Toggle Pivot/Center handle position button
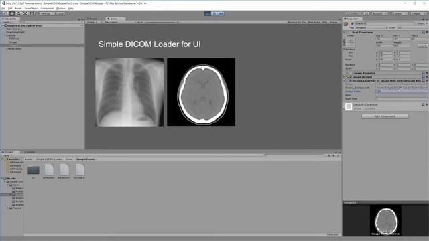This screenshot has width=429, height=241. [46, 13]
